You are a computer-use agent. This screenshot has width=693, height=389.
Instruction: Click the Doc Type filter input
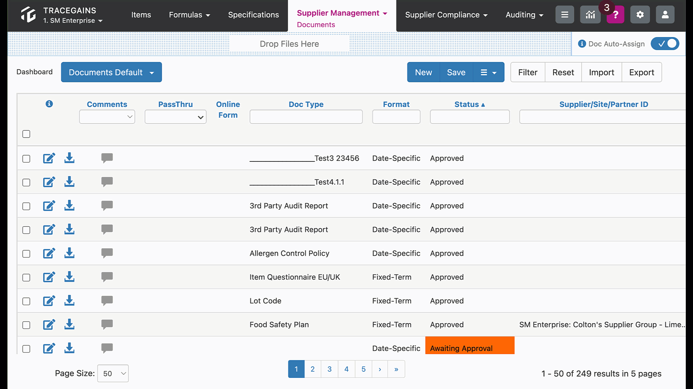306,117
